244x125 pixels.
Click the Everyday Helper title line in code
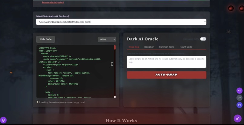coord(61,65)
